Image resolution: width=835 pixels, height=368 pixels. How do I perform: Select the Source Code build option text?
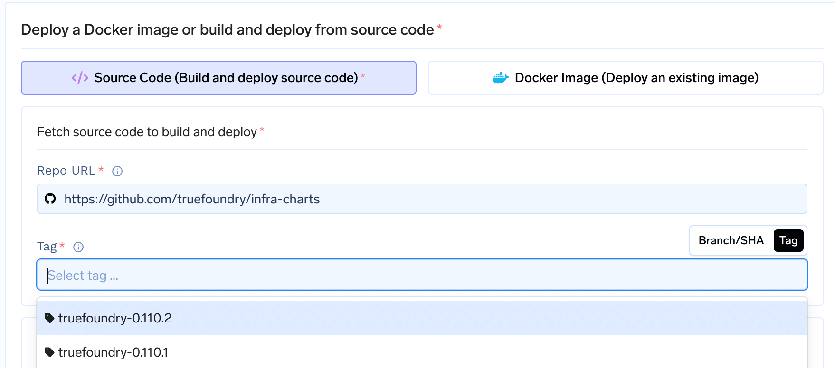point(226,78)
